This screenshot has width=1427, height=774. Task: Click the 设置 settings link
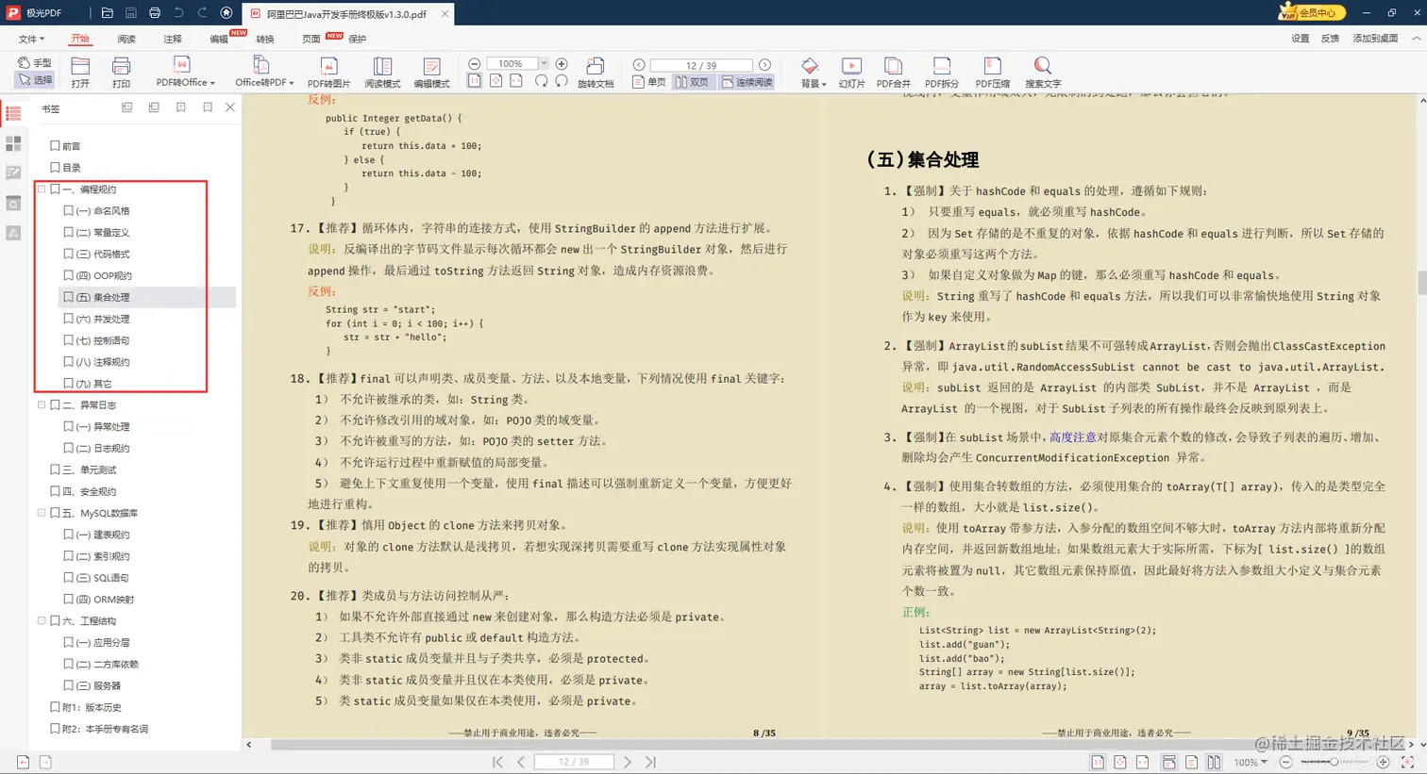tap(1301, 39)
